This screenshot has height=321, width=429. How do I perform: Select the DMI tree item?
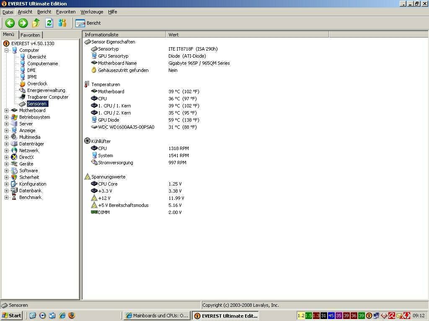[31, 70]
